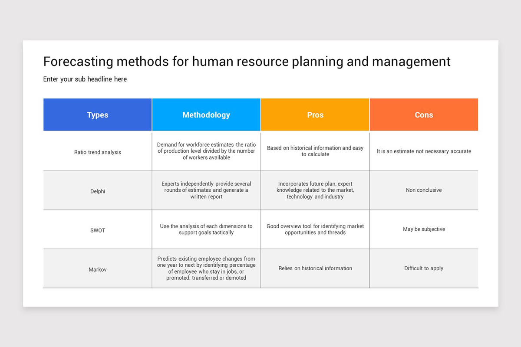Select the orange Pros header

point(315,115)
